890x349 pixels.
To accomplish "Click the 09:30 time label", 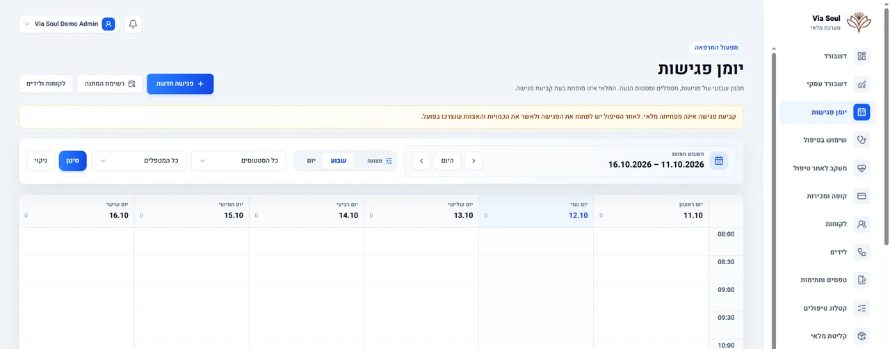I will click(726, 318).
